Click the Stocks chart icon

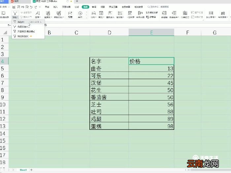point(70,14)
